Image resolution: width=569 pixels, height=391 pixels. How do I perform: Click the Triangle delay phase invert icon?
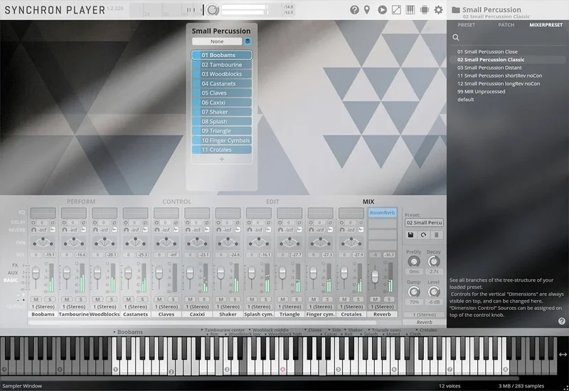tap(299, 222)
